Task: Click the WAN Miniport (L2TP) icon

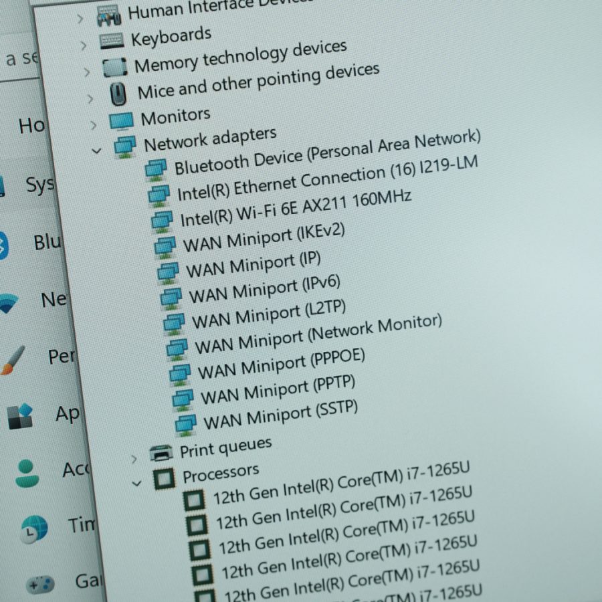Action: tap(174, 324)
